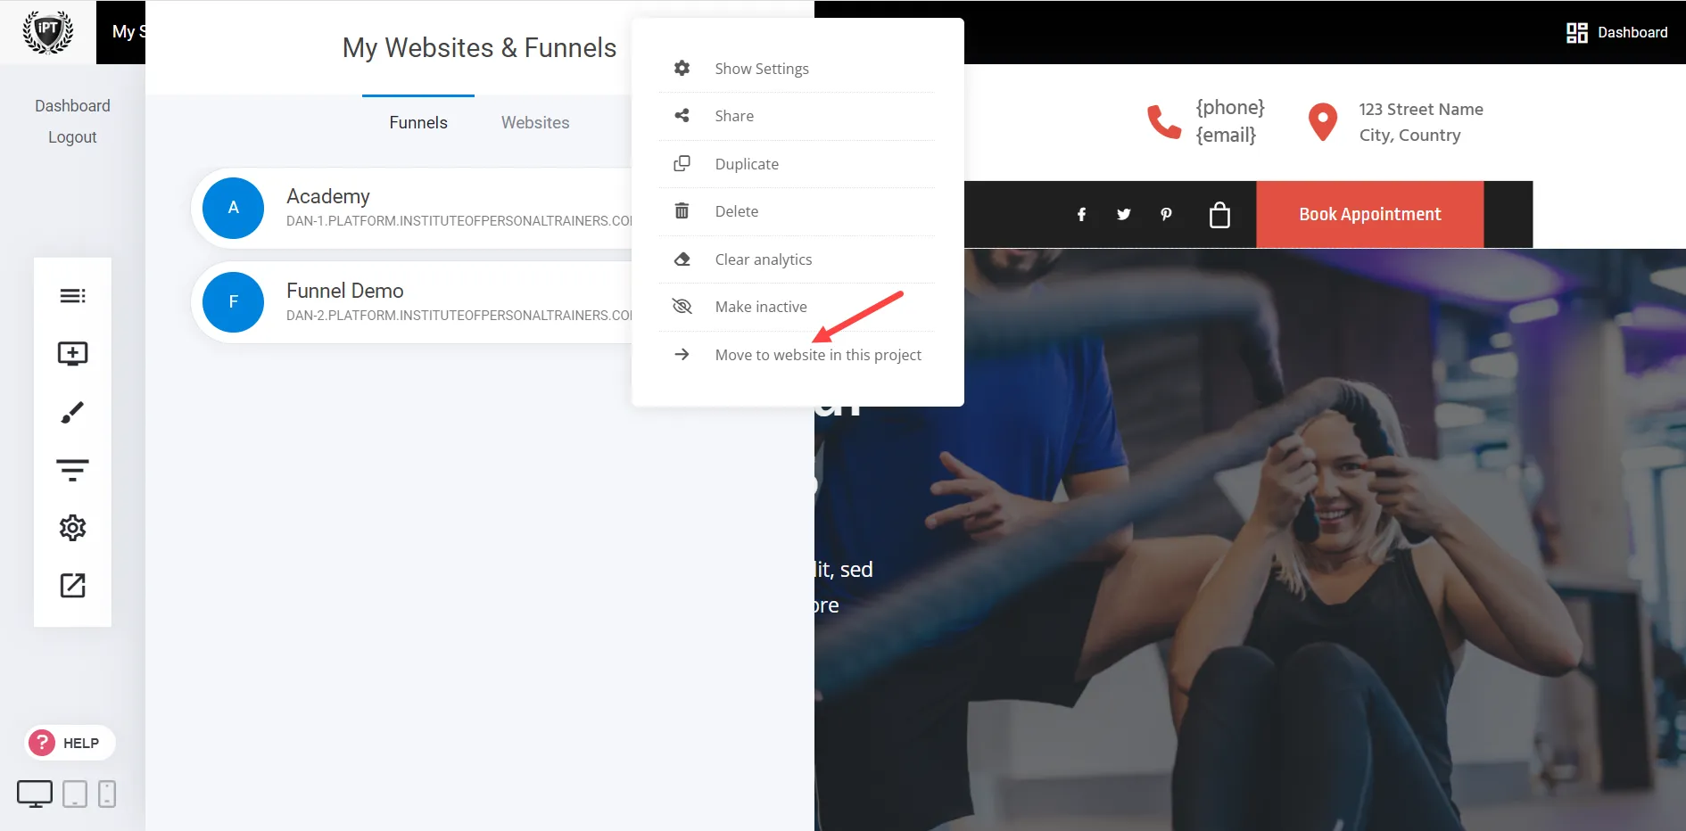Click the Logout link
Screen dimensions: 1686x831
point(72,137)
